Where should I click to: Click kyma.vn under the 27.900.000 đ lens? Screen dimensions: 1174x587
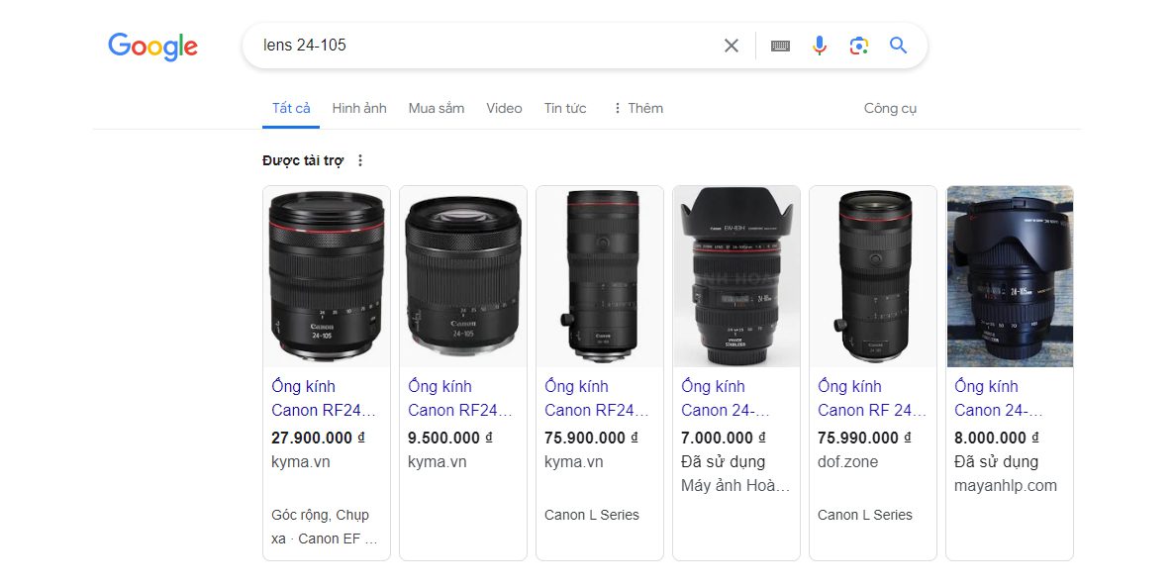(x=300, y=462)
